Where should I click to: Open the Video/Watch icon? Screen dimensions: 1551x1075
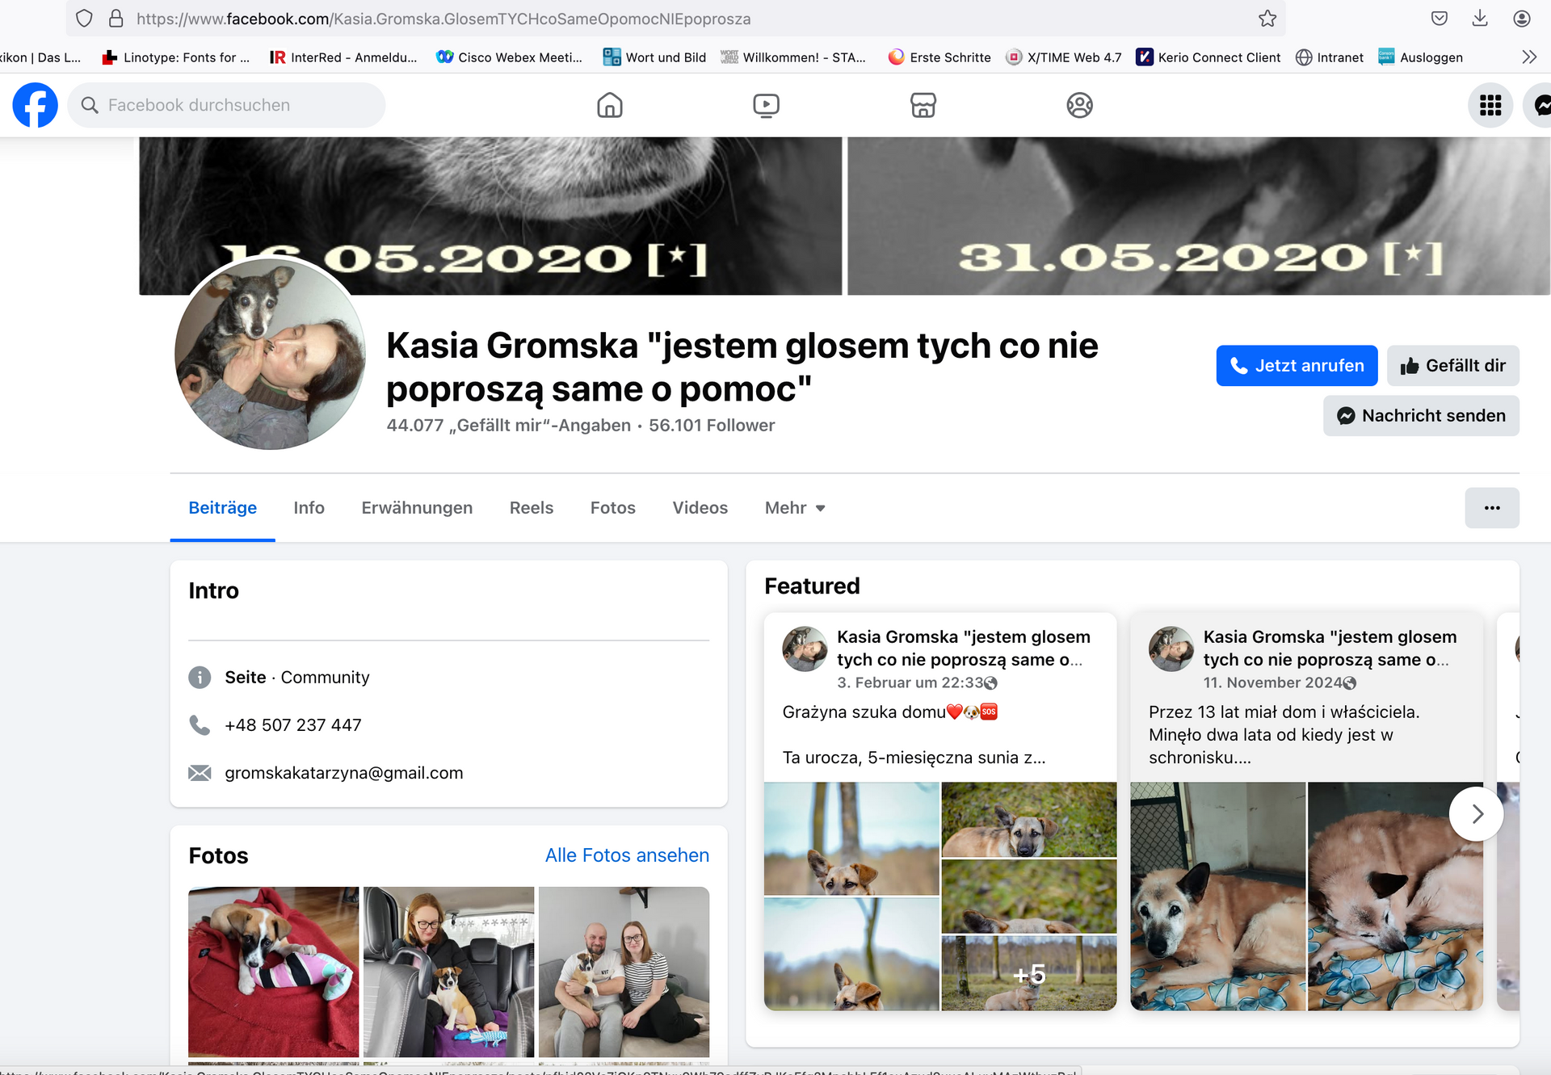click(766, 105)
